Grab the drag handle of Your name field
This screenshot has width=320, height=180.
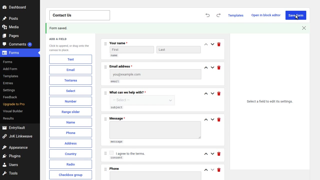pos(105,44)
